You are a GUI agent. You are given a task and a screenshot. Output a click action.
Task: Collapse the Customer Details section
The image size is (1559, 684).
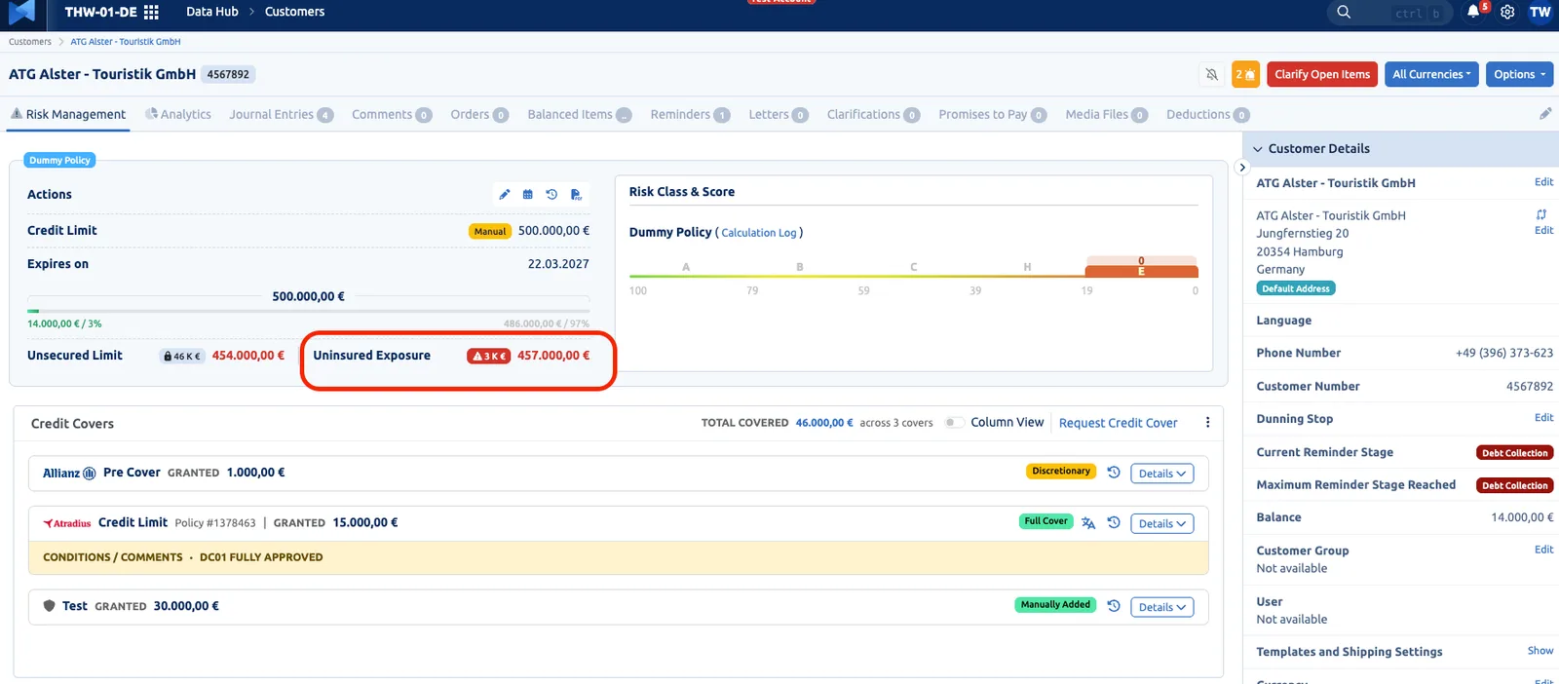[x=1258, y=149]
